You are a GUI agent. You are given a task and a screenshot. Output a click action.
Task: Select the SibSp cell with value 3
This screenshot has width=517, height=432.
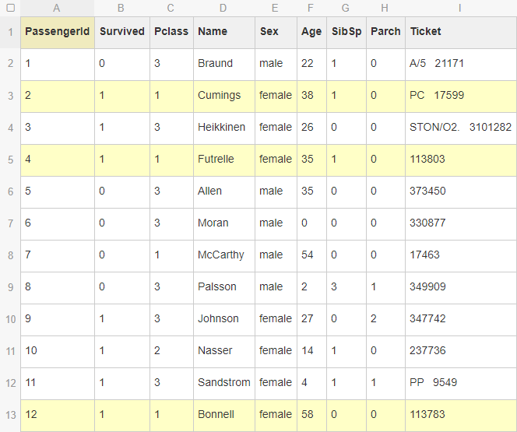(346, 287)
